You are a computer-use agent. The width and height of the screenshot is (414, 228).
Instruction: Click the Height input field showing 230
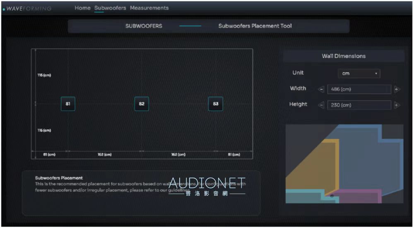[359, 105]
